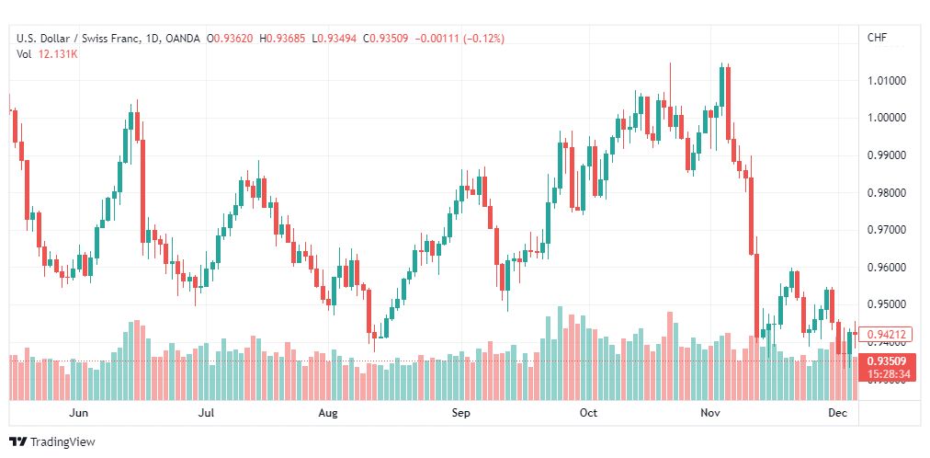Screen dimensions: 930x458
Task: Click the Nov label on time axis
Action: 709,414
